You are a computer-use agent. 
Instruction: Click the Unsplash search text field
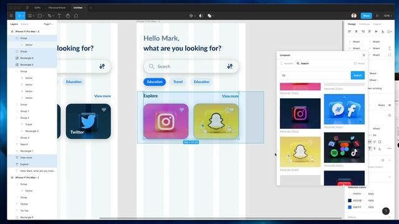pos(315,75)
